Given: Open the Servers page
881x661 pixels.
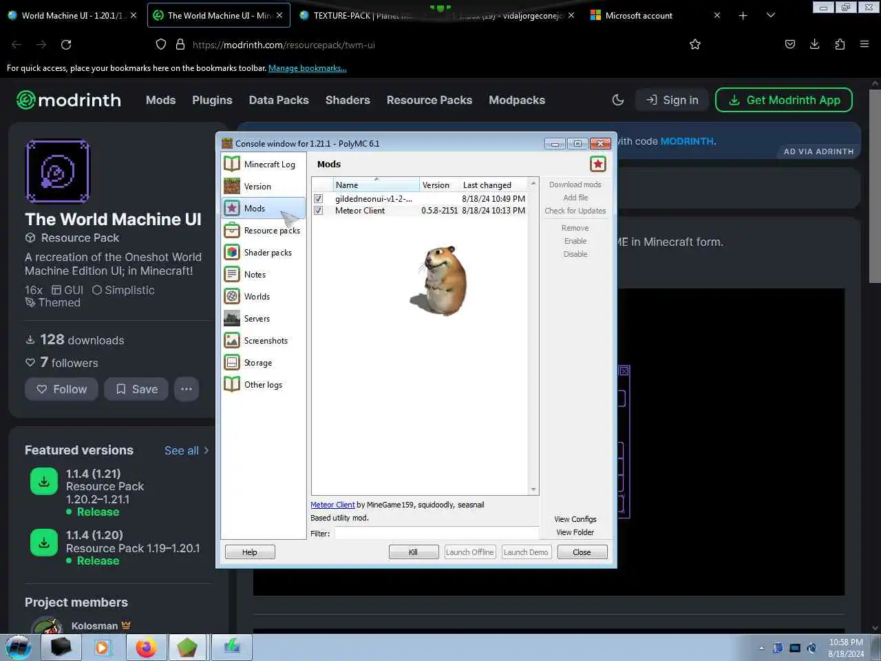Looking at the screenshot, I should (263, 318).
